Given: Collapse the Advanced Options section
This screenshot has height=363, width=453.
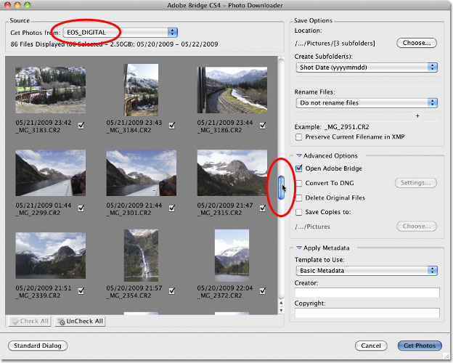Looking at the screenshot, I should click(299, 156).
